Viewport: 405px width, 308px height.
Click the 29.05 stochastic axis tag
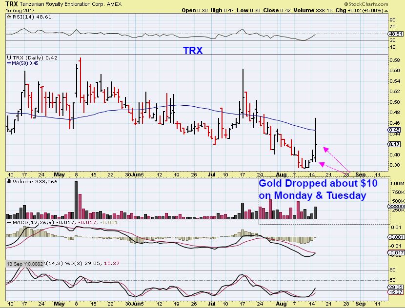396,288
